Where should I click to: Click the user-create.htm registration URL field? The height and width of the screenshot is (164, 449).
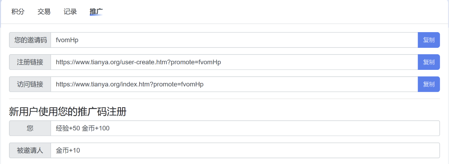coord(234,62)
